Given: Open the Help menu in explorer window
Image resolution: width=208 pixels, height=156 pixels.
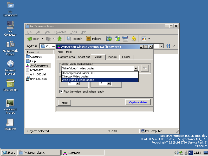Looking at the screenshot, I should click(x=83, y=32).
